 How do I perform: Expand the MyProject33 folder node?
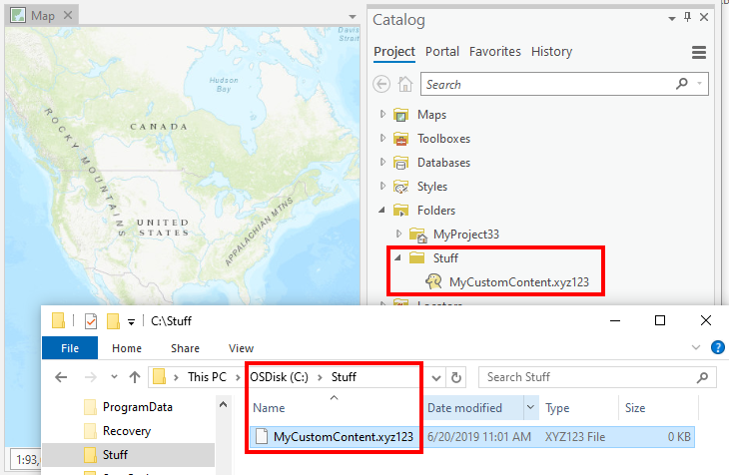[398, 235]
